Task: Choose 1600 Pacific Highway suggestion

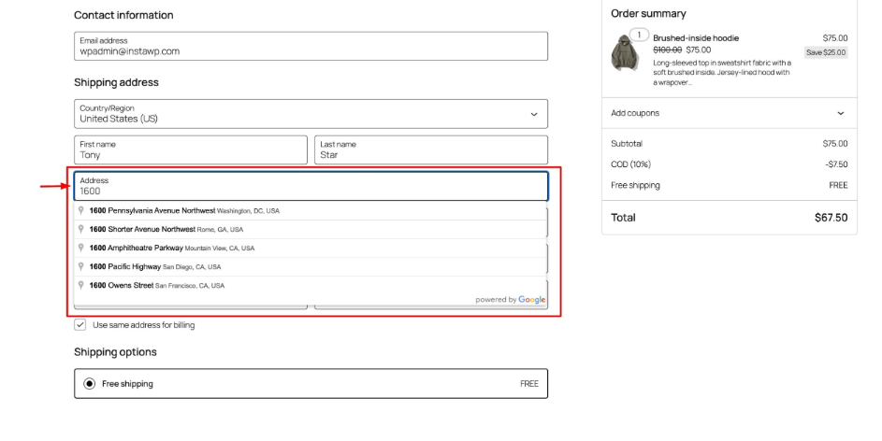Action: 310,266
